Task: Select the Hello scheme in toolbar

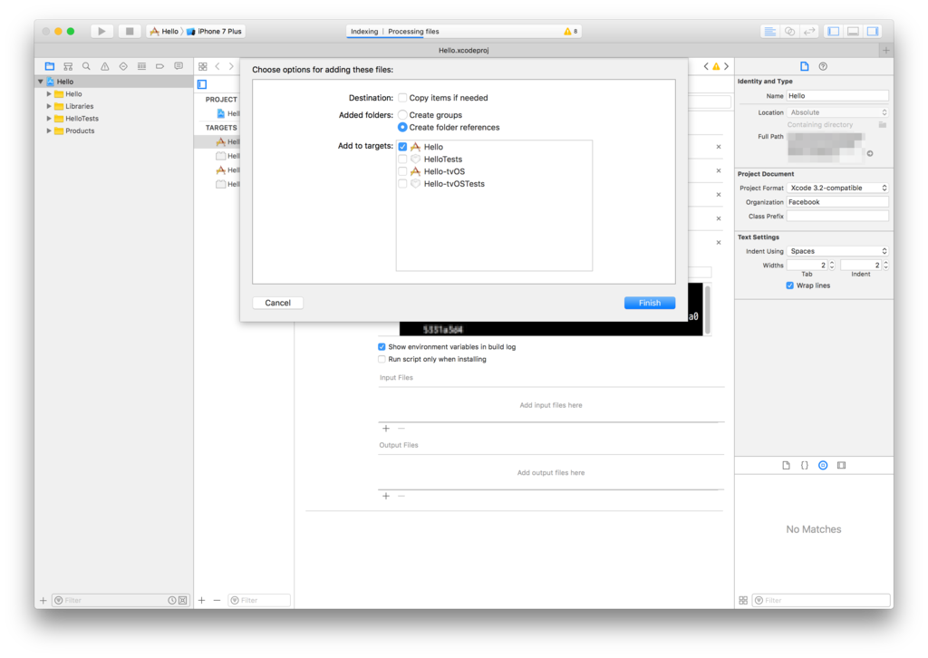Action: (x=165, y=32)
